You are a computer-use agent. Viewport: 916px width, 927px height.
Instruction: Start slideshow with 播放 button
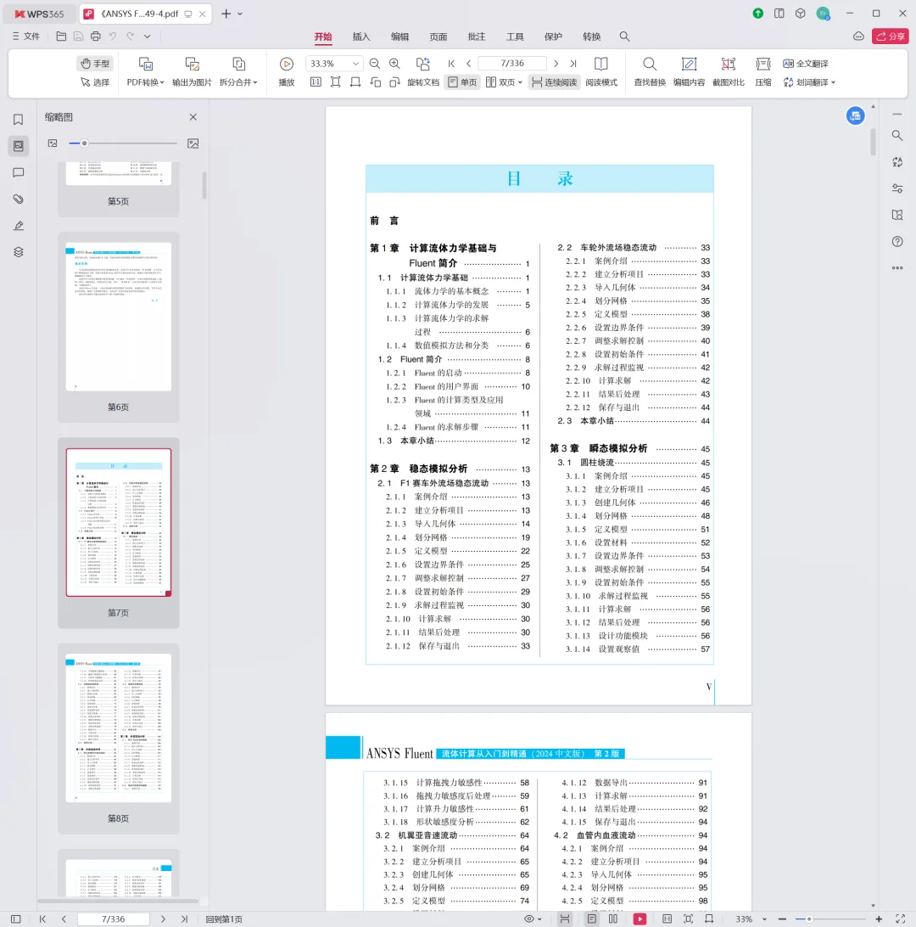[x=287, y=71]
